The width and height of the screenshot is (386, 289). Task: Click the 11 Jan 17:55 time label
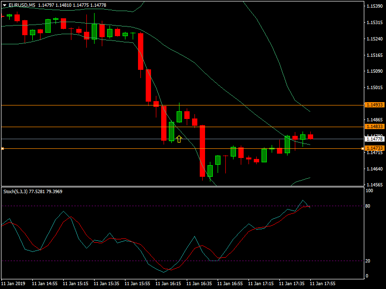(x=323, y=284)
